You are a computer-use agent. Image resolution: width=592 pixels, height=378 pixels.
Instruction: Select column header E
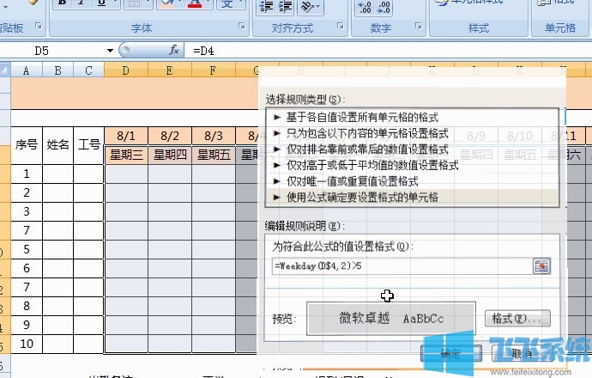pyautogui.click(x=170, y=70)
